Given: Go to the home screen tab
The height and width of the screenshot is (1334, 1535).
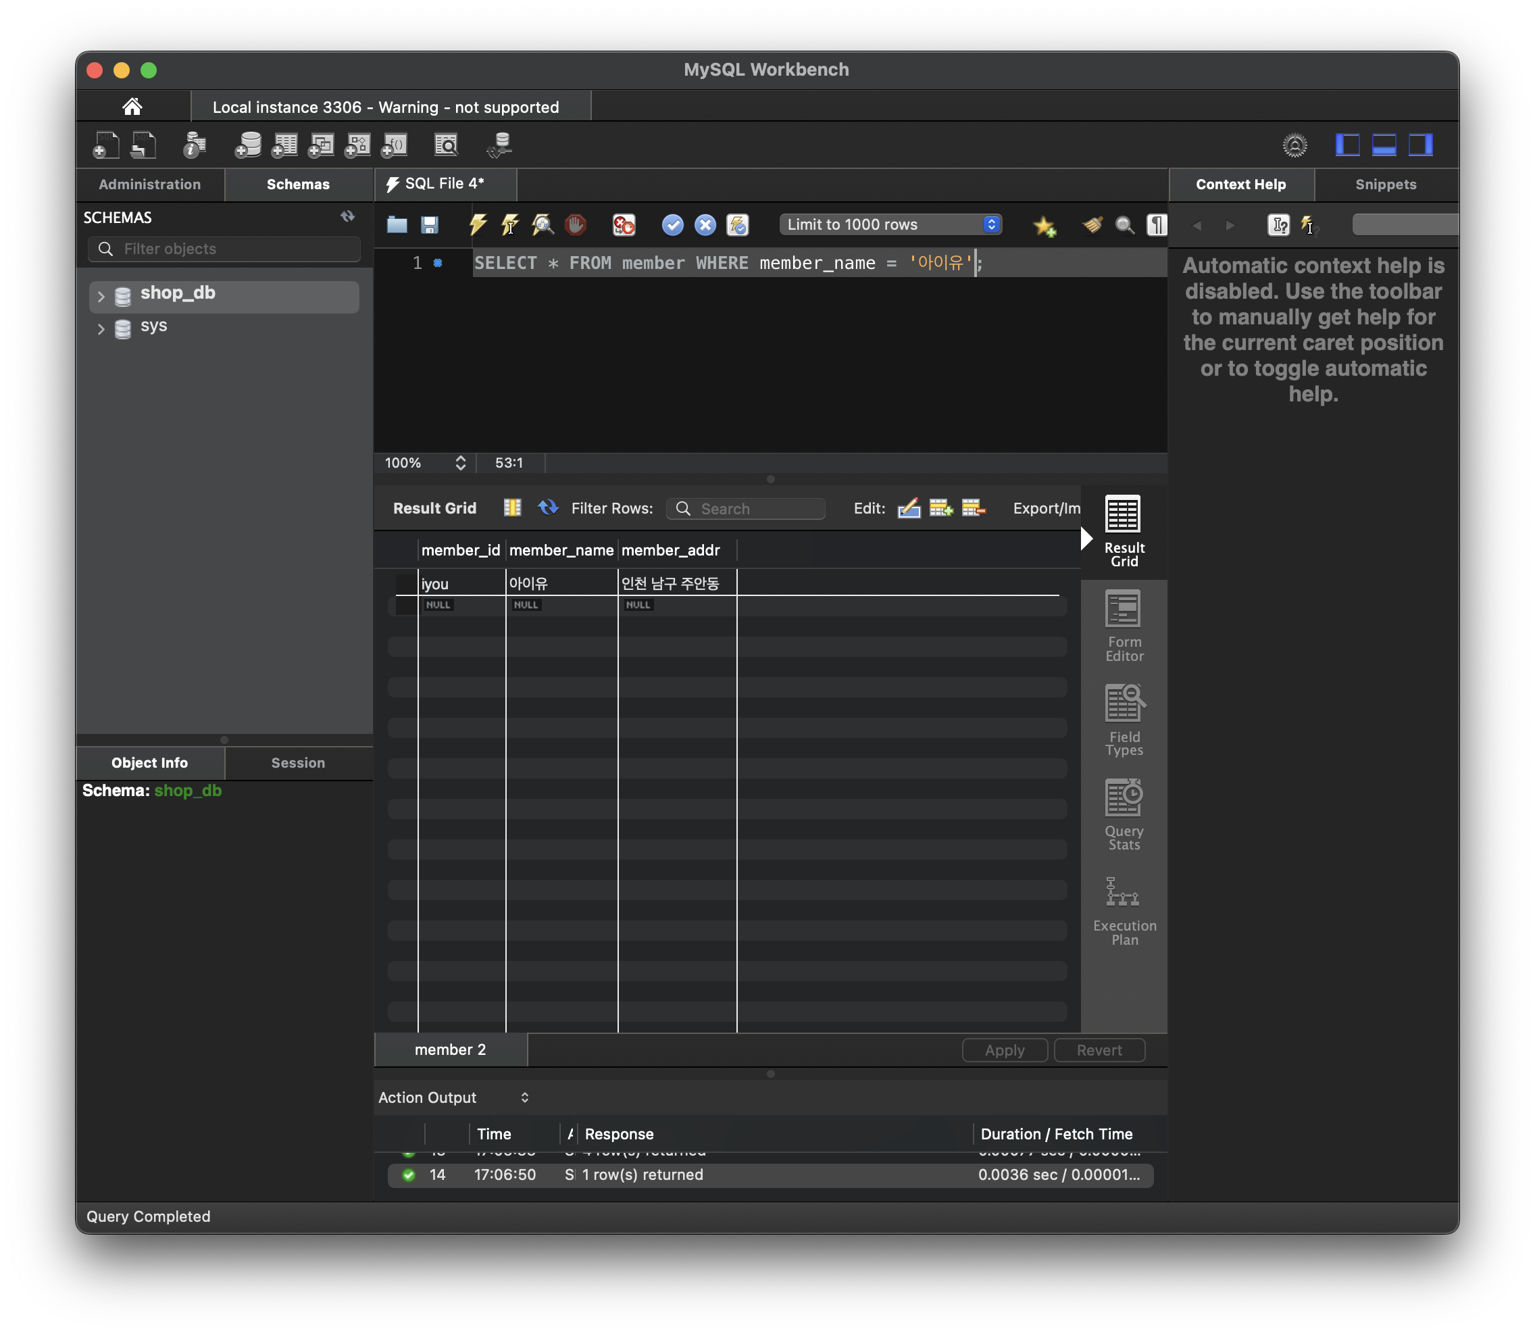Looking at the screenshot, I should pyautogui.click(x=132, y=107).
